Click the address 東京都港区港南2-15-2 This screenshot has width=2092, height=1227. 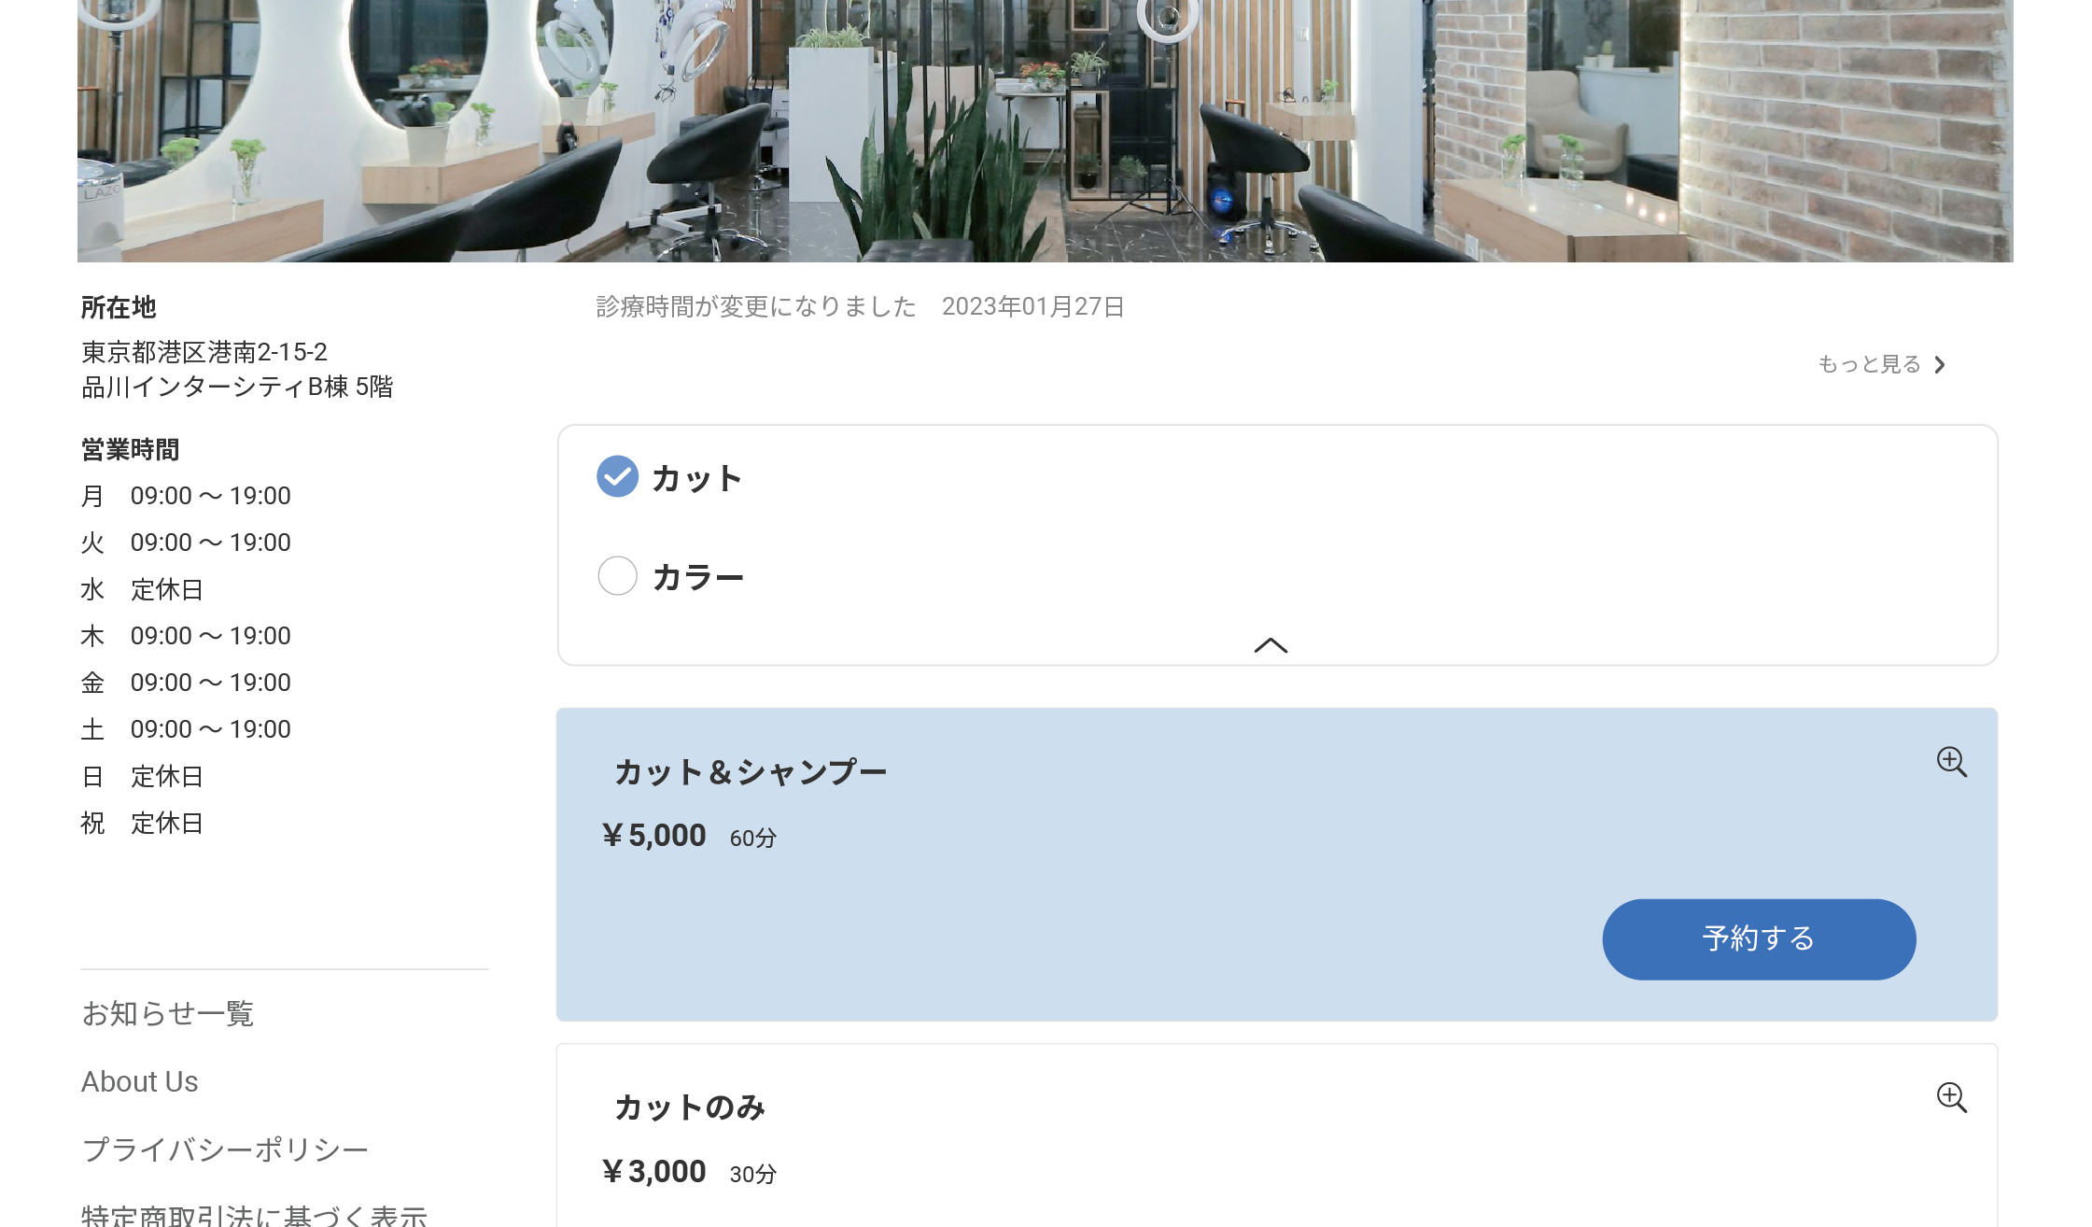204,352
